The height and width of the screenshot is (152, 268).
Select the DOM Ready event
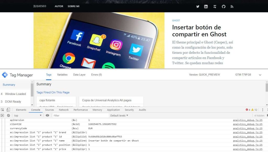(13, 102)
